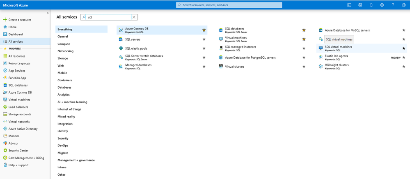Screen dimensions: 410x179
Task: Click the Resource groups icon
Action: pos(5,63)
